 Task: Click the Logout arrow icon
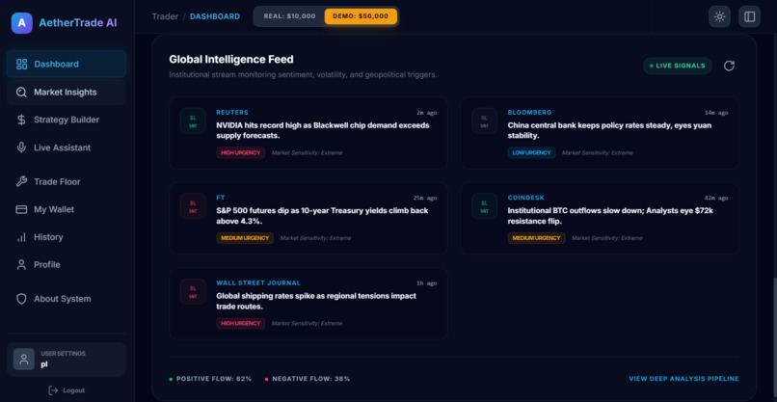[x=53, y=390]
